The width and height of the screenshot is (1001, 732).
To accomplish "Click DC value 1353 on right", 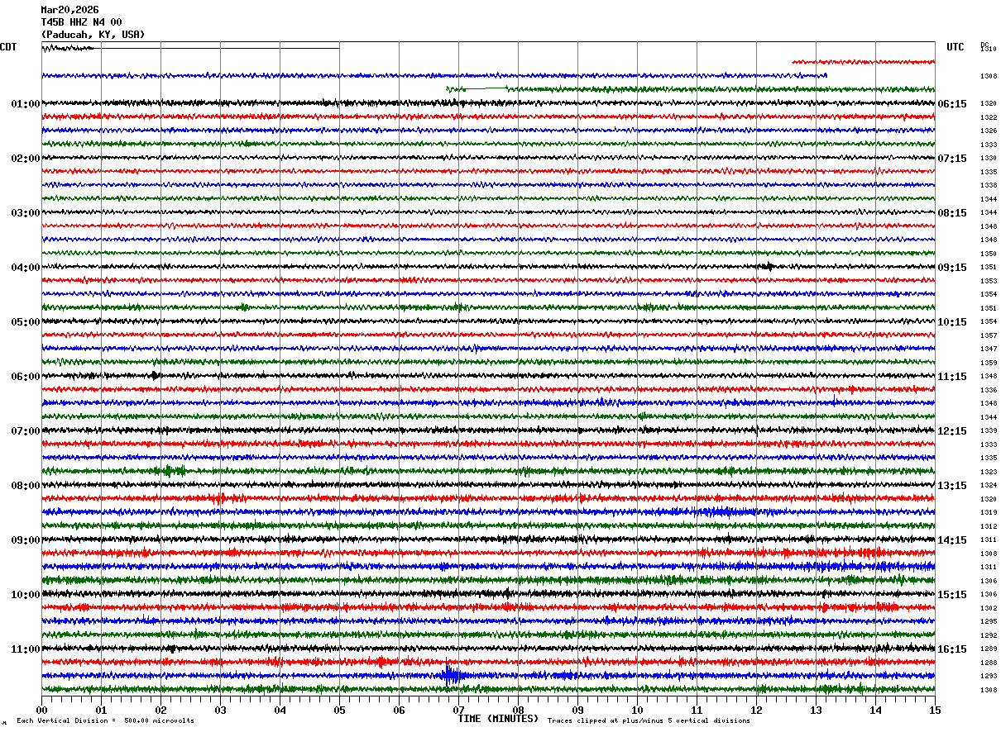I will [x=989, y=282].
